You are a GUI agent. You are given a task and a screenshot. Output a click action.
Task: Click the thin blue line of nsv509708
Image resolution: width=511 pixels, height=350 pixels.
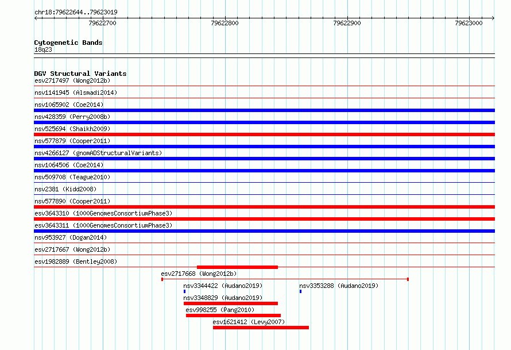coord(264,183)
